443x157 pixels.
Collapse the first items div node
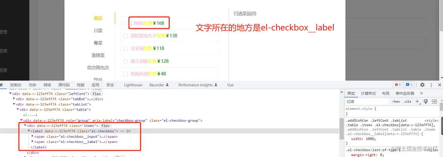tap(25, 126)
